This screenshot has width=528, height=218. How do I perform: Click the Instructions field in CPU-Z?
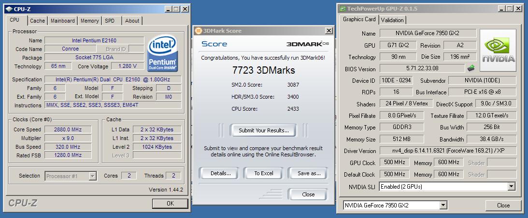point(113,105)
